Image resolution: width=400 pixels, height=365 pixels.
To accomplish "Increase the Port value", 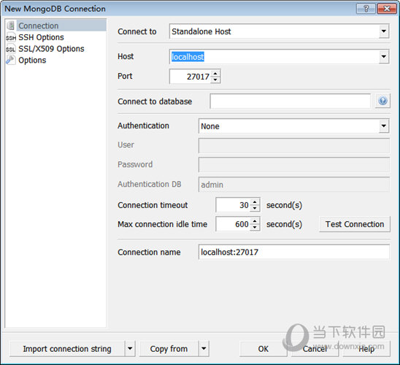I will point(215,74).
